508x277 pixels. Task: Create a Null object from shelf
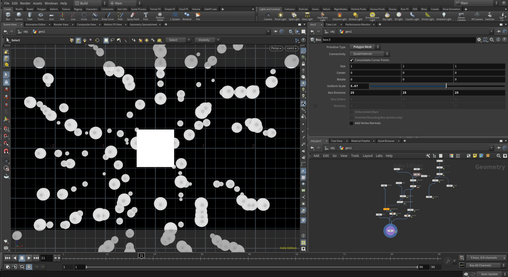pos(62,16)
